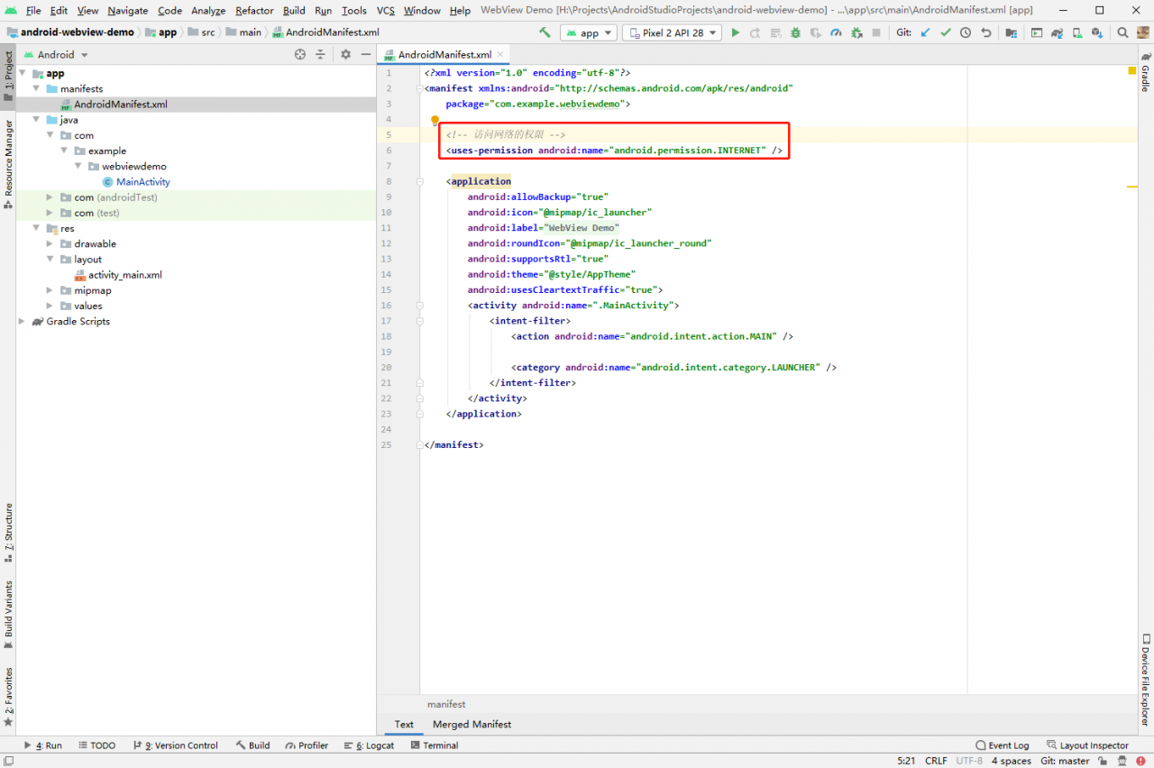1154x768 pixels.
Task: Open the AVD Manager icon
Action: (1076, 32)
